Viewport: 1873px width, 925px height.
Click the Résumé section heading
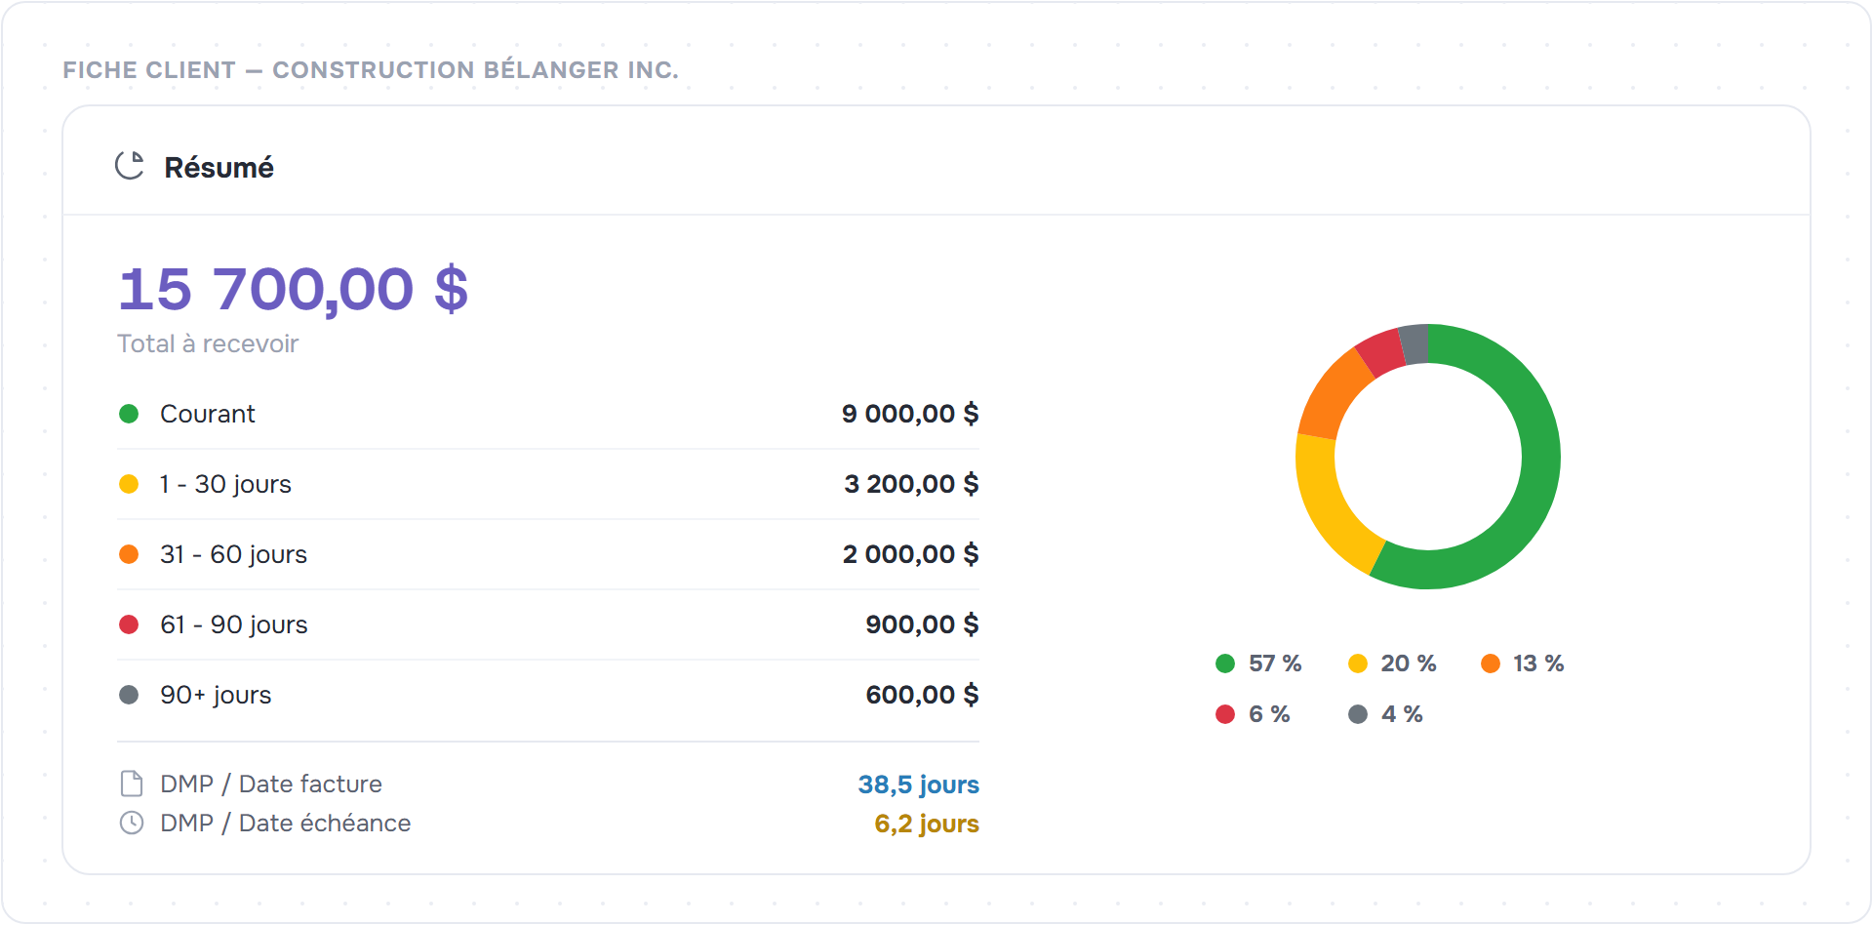click(x=219, y=167)
